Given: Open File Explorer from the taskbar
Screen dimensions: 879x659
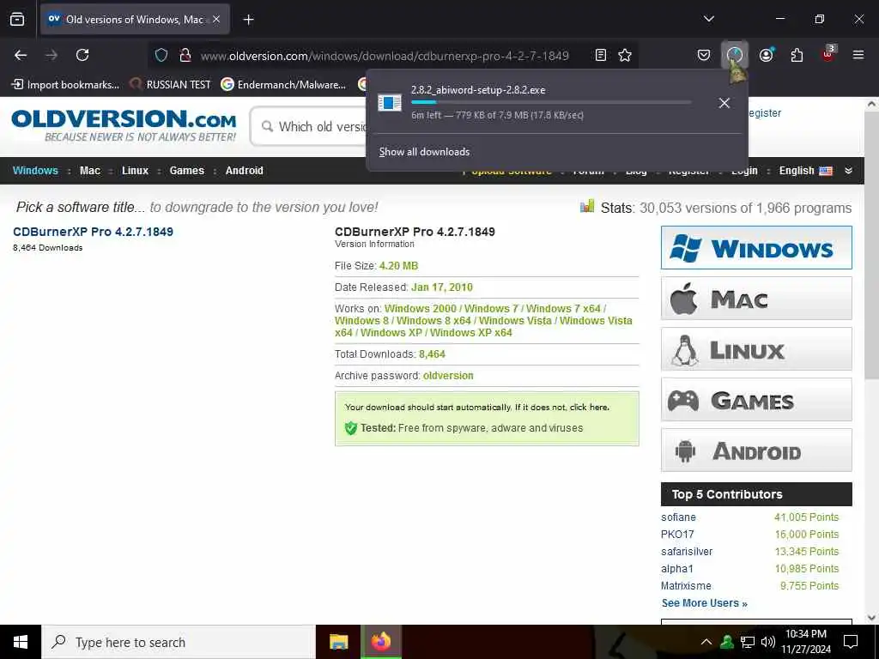Looking at the screenshot, I should [338, 642].
